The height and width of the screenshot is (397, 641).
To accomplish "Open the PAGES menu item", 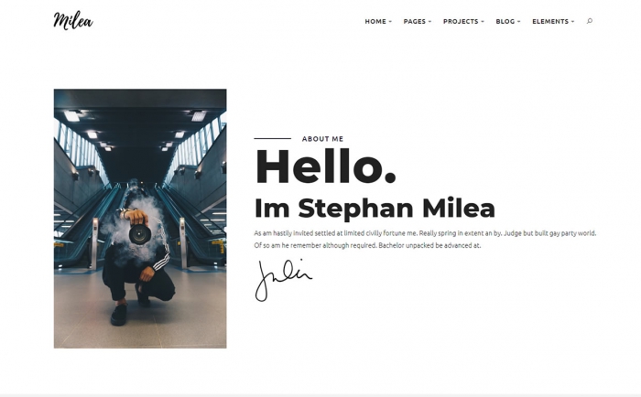I will (415, 22).
